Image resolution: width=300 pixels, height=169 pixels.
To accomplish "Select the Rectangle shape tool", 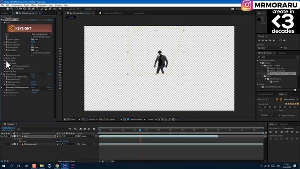I will (x=29, y=9).
